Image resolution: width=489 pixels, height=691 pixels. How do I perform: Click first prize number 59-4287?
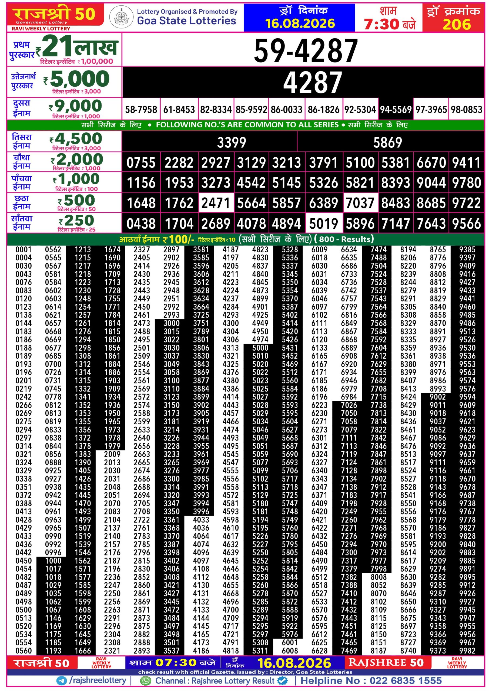(x=306, y=50)
